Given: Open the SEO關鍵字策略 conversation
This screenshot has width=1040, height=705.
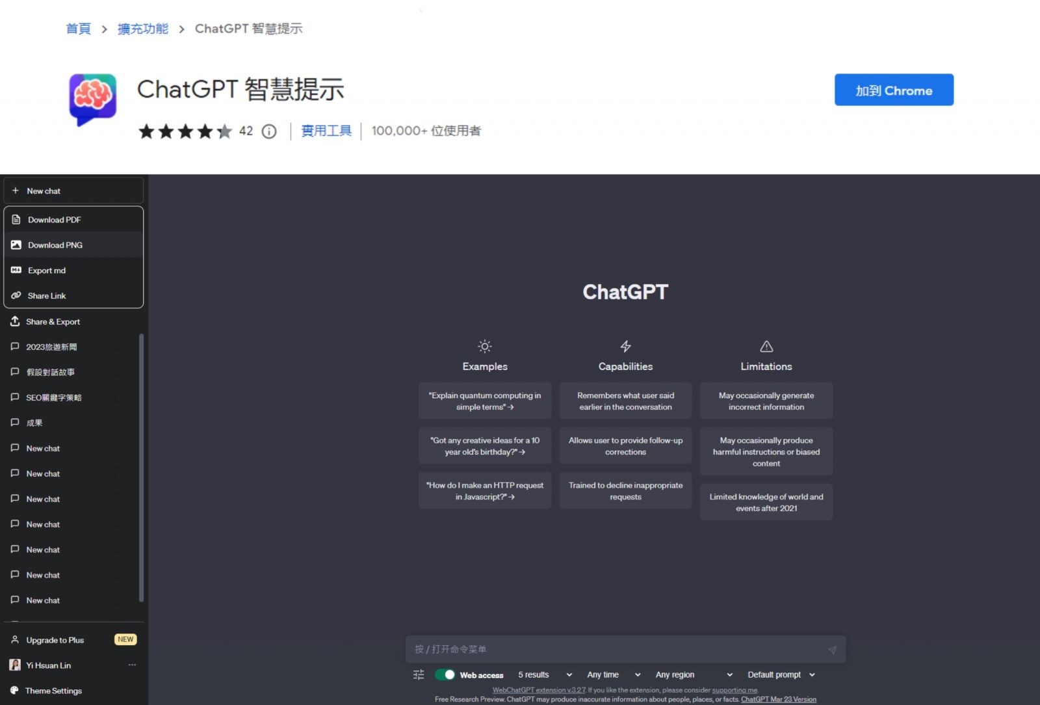Looking at the screenshot, I should [x=70, y=397].
